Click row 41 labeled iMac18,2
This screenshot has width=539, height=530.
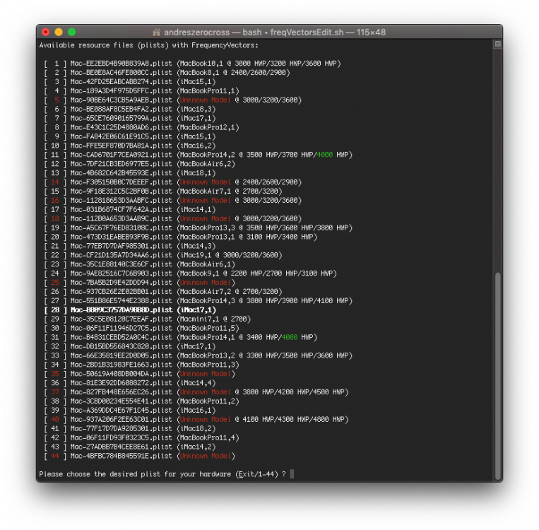tap(130, 428)
